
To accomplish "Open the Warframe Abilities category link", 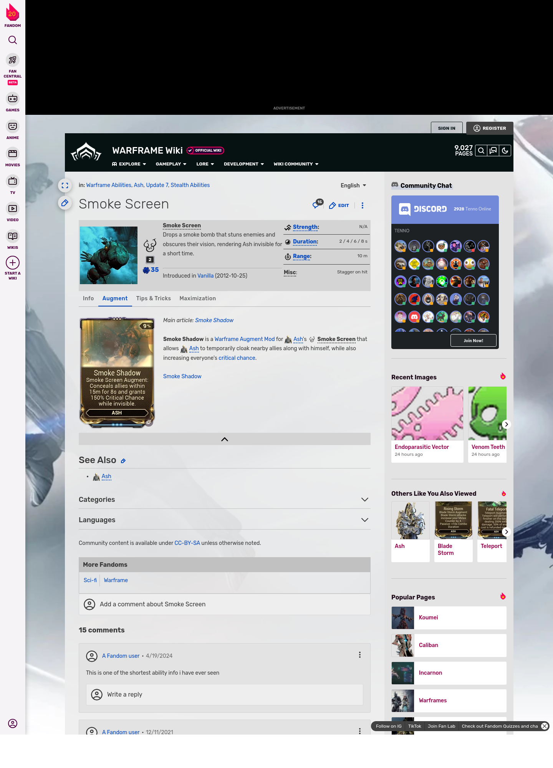I will tap(109, 185).
